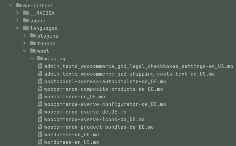Collapse the wpml folder chevron

click(x=25, y=51)
